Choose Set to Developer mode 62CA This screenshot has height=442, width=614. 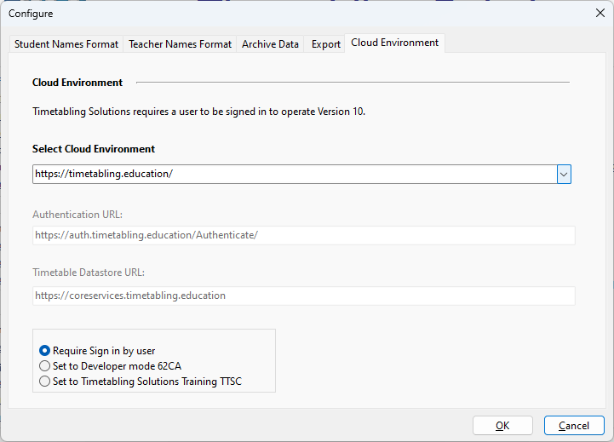pos(111,366)
